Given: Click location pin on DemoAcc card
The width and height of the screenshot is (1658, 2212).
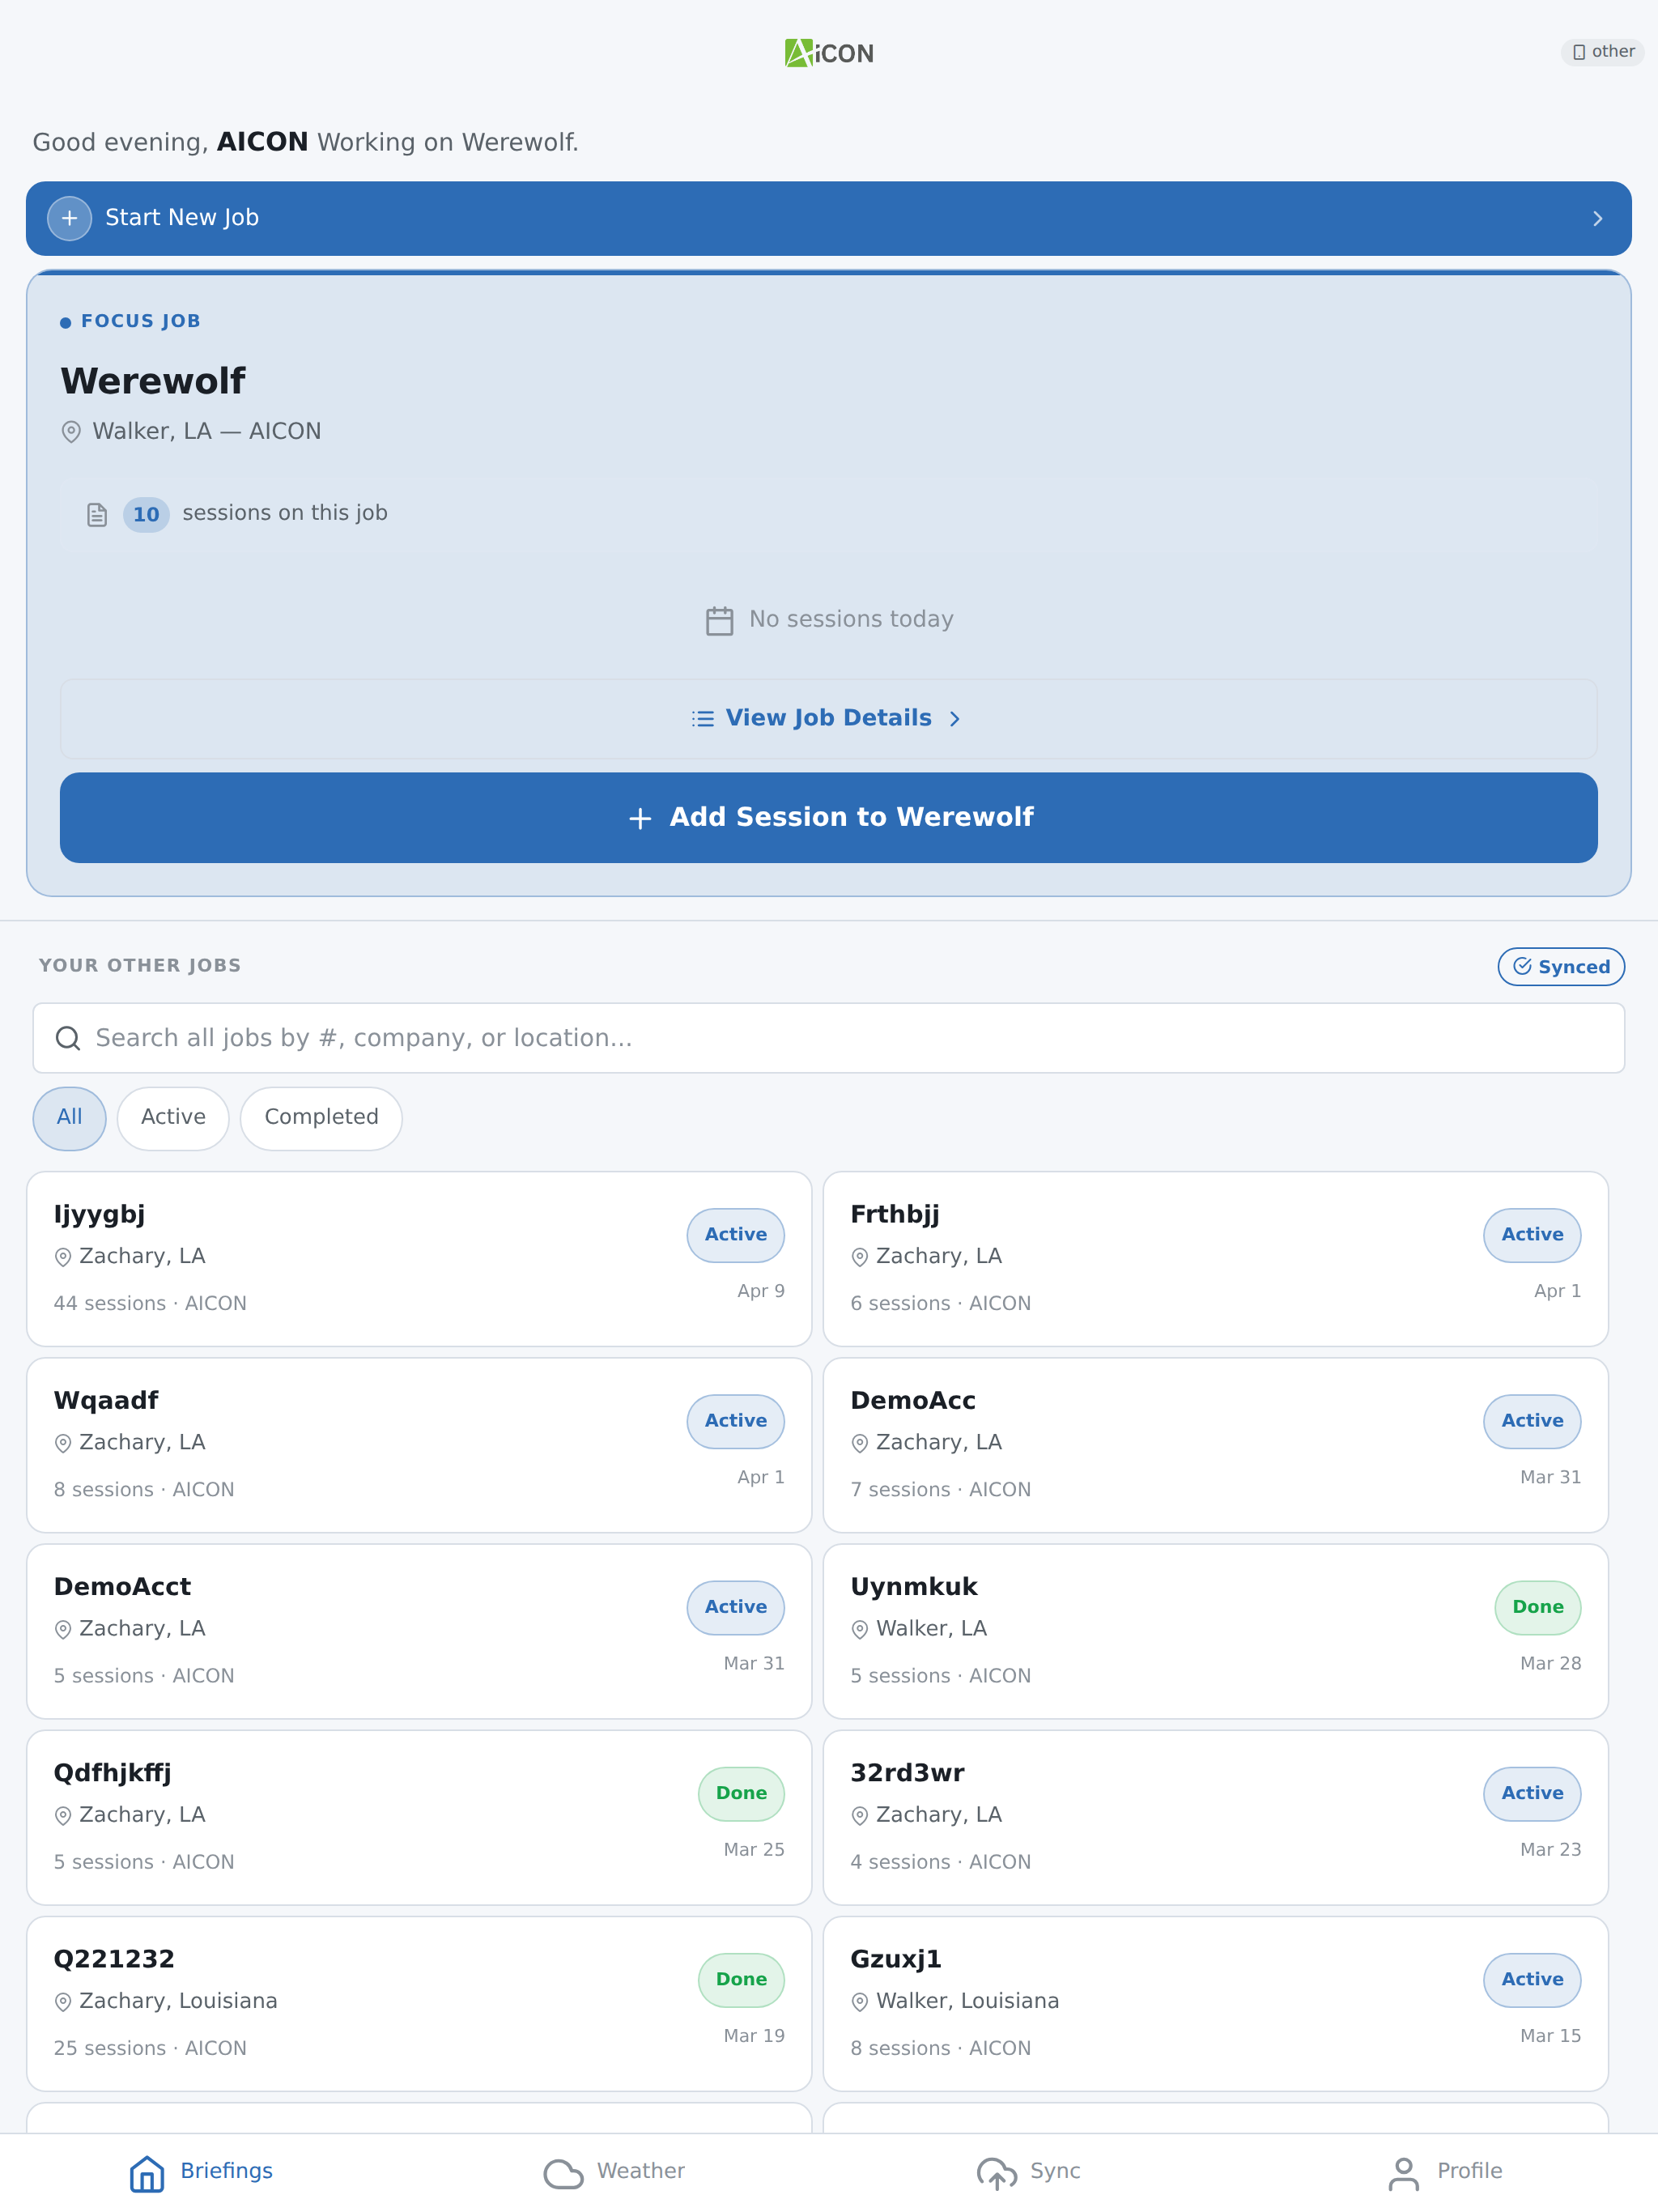Looking at the screenshot, I should click(860, 1443).
